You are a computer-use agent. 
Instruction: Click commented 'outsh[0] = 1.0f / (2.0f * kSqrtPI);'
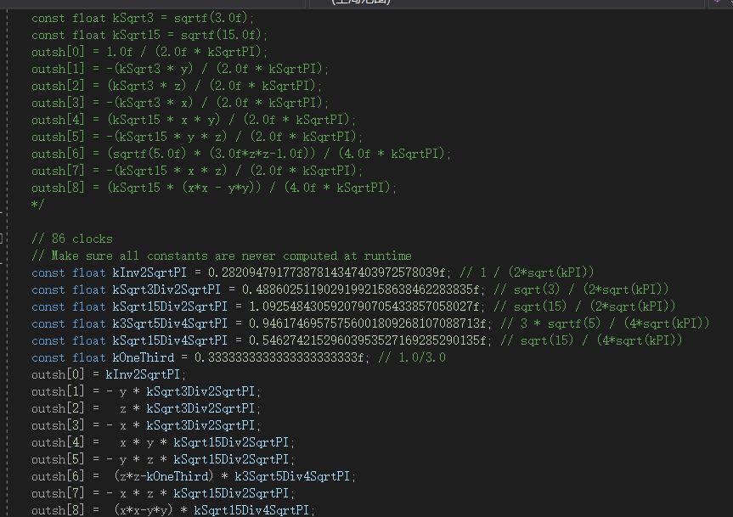149,52
